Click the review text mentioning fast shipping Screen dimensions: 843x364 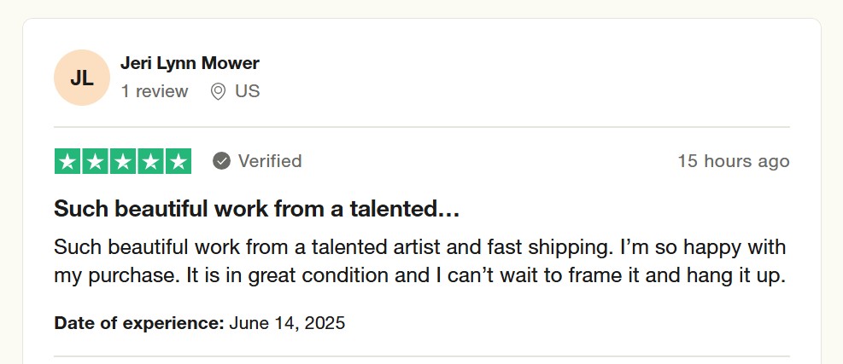[420, 247]
